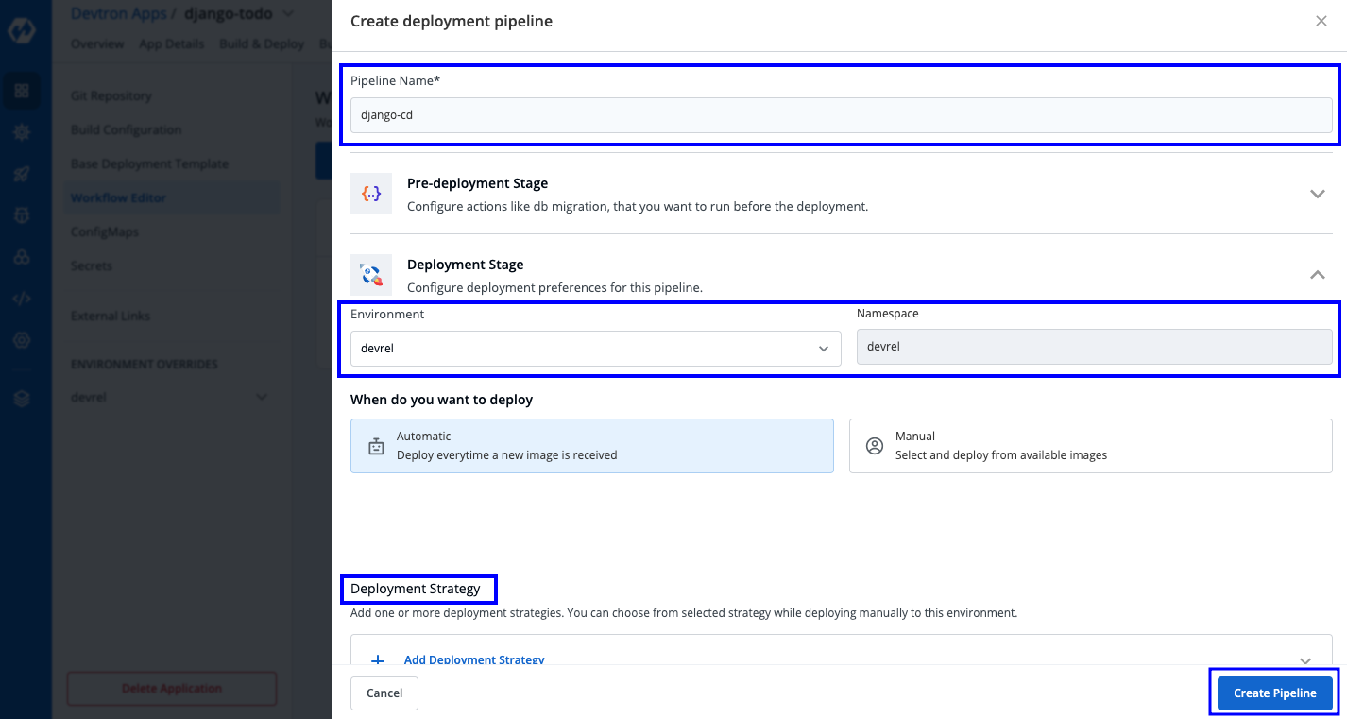
Task: Click the Pipeline Name input field
Action: coord(841,115)
